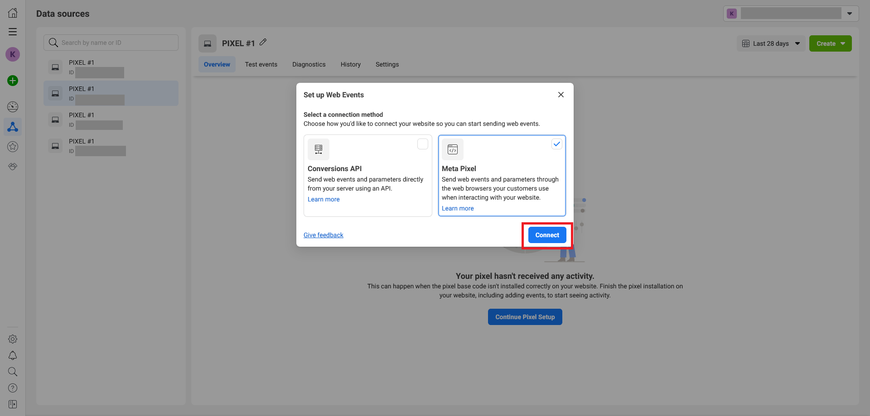Click the green plus icon in sidebar

pos(12,81)
